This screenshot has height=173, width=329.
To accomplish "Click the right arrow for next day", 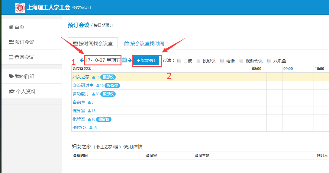I will (x=130, y=60).
